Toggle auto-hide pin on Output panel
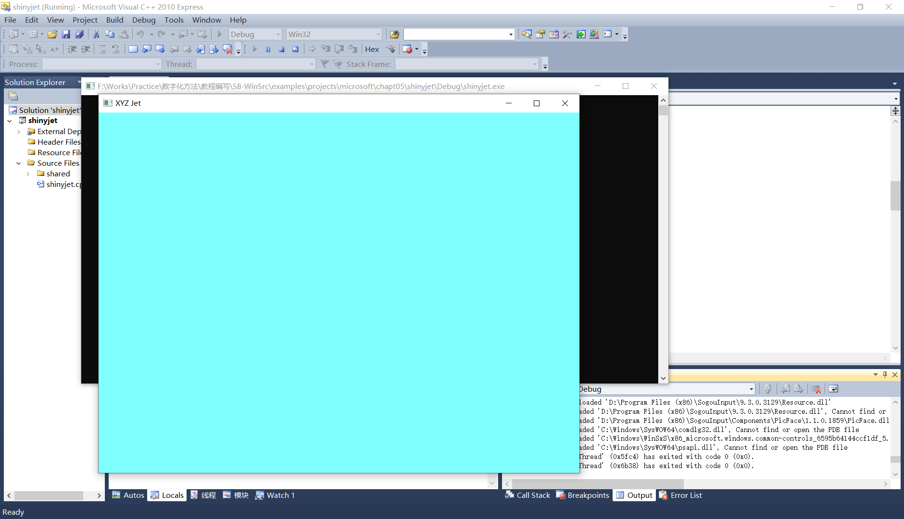Viewport: 904px width, 519px height. pyautogui.click(x=885, y=375)
